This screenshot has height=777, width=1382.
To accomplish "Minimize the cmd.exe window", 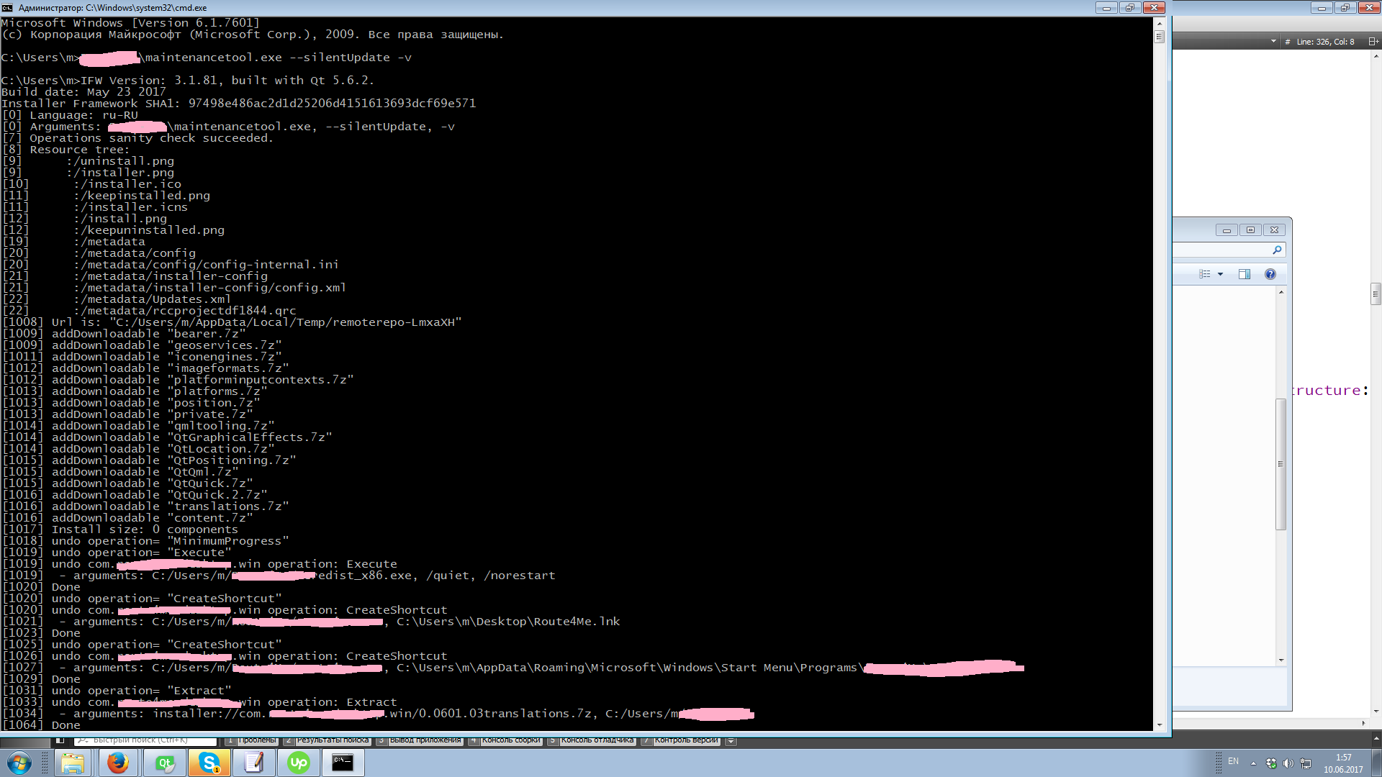I will coord(1106,7).
